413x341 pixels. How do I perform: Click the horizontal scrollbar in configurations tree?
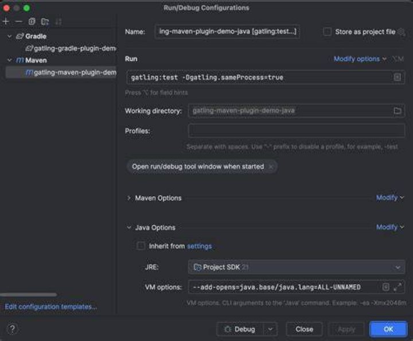[x=29, y=294]
